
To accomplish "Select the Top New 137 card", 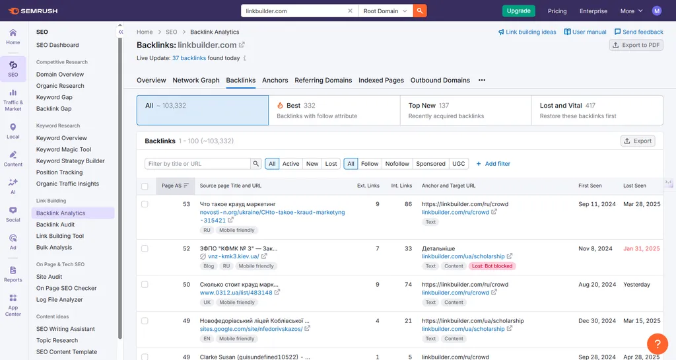I will (465, 110).
